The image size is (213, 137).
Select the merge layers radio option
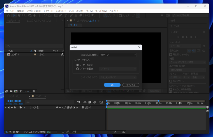[78, 65]
